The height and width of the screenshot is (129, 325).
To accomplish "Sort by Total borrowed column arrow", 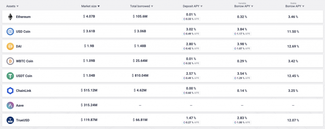I will point(152,6).
